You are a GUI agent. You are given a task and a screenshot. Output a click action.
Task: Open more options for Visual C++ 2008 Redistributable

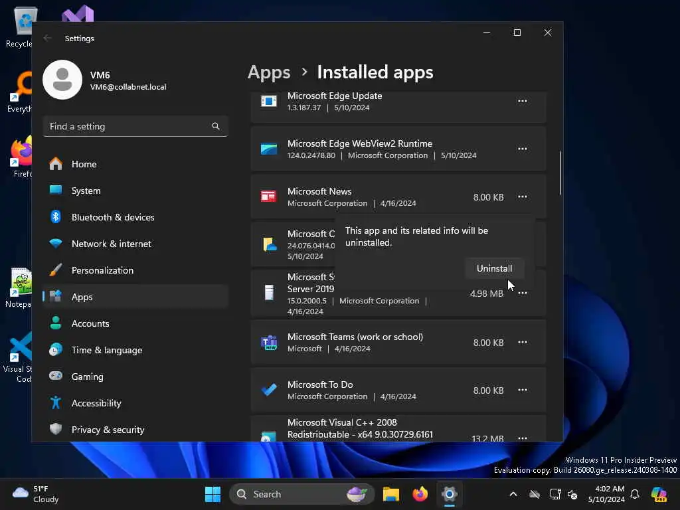point(522,438)
